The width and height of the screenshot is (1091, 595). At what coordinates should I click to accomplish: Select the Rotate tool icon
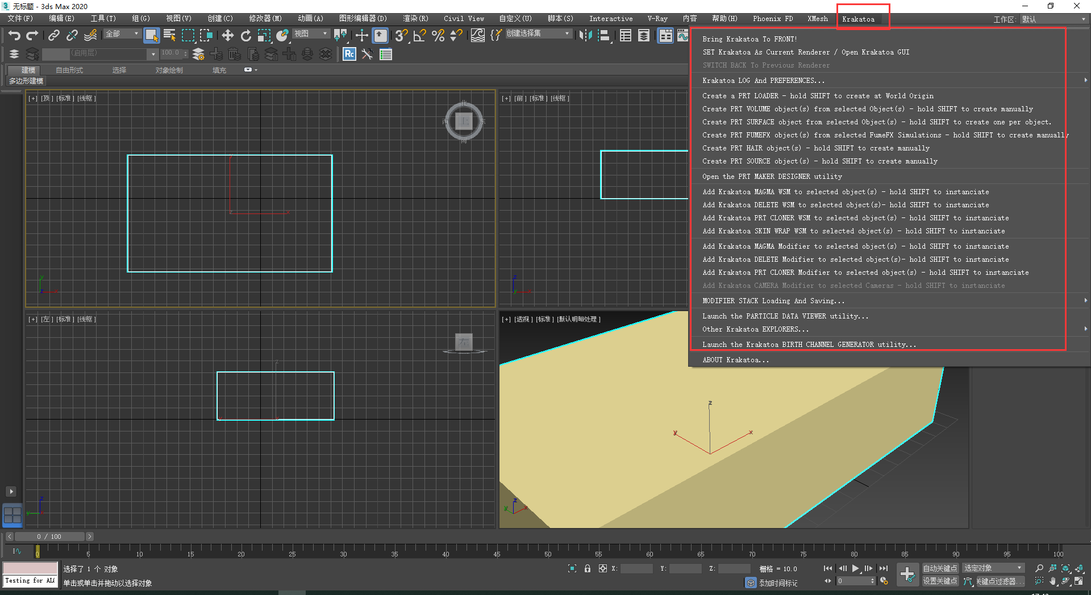click(246, 35)
